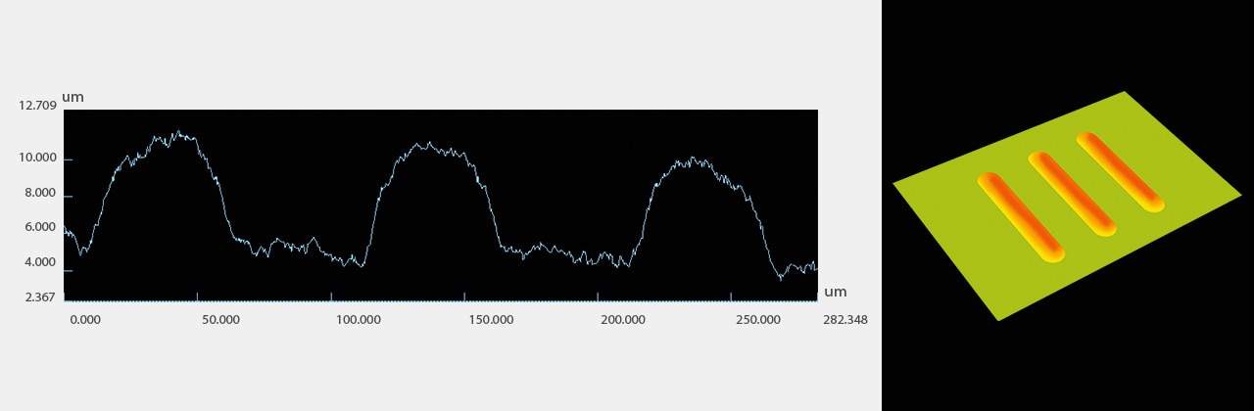Click the first peak of the profile curve
Viewport: 1254px width, 411px height.
tap(177, 133)
